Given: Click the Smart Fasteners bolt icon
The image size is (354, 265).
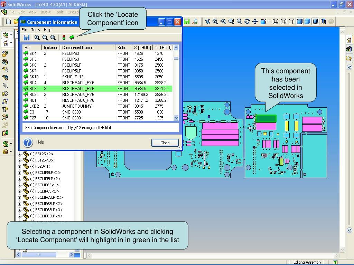Looking at the screenshot, I should click(x=5, y=109).
